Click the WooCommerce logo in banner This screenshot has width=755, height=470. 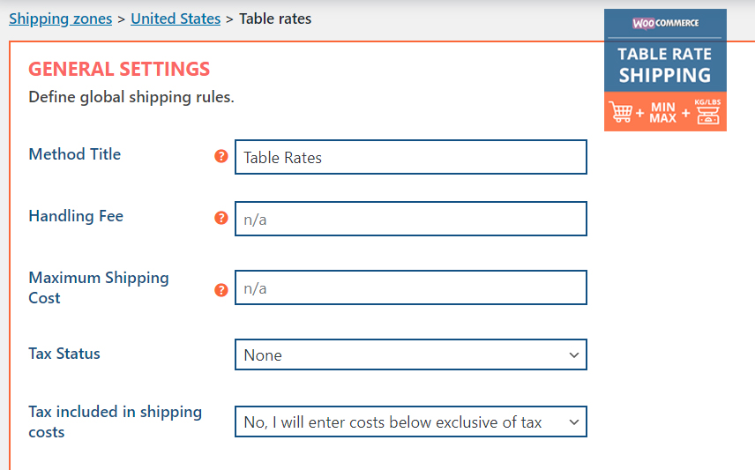coord(665,23)
